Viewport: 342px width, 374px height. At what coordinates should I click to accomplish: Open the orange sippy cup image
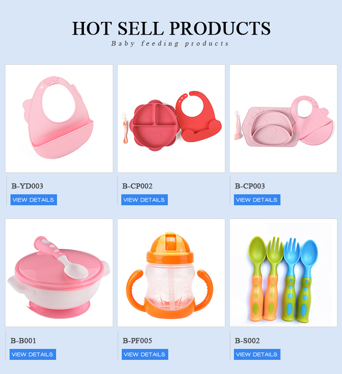point(171,273)
